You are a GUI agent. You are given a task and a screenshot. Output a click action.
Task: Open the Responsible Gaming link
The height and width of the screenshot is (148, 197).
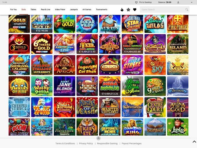click(x=107, y=143)
